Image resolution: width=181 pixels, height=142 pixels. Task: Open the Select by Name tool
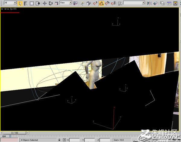[26, 4]
